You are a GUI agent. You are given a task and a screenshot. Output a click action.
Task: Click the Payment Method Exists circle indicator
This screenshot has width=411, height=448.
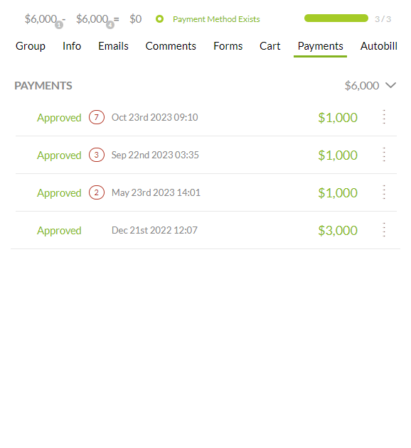point(159,19)
